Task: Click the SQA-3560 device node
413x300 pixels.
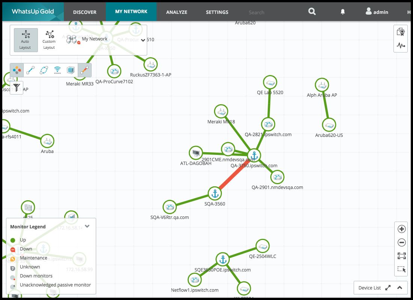Action: [215, 194]
